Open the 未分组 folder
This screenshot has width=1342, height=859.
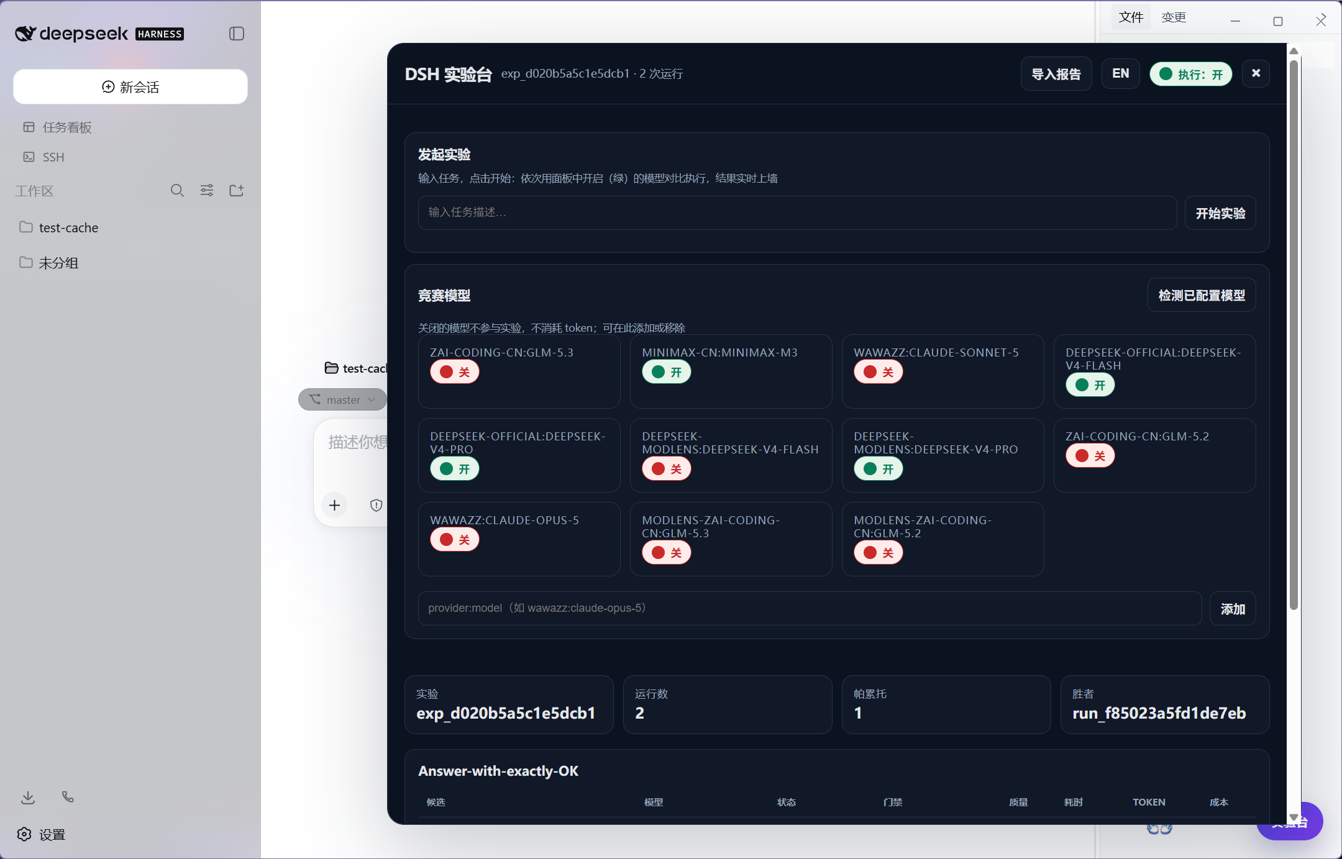[48, 263]
